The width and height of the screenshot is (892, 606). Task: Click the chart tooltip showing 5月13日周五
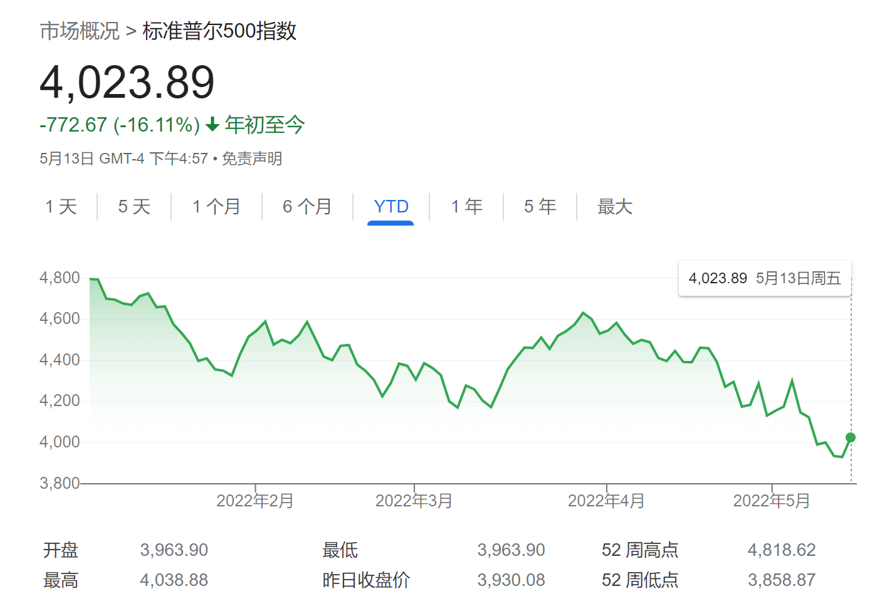[765, 278]
